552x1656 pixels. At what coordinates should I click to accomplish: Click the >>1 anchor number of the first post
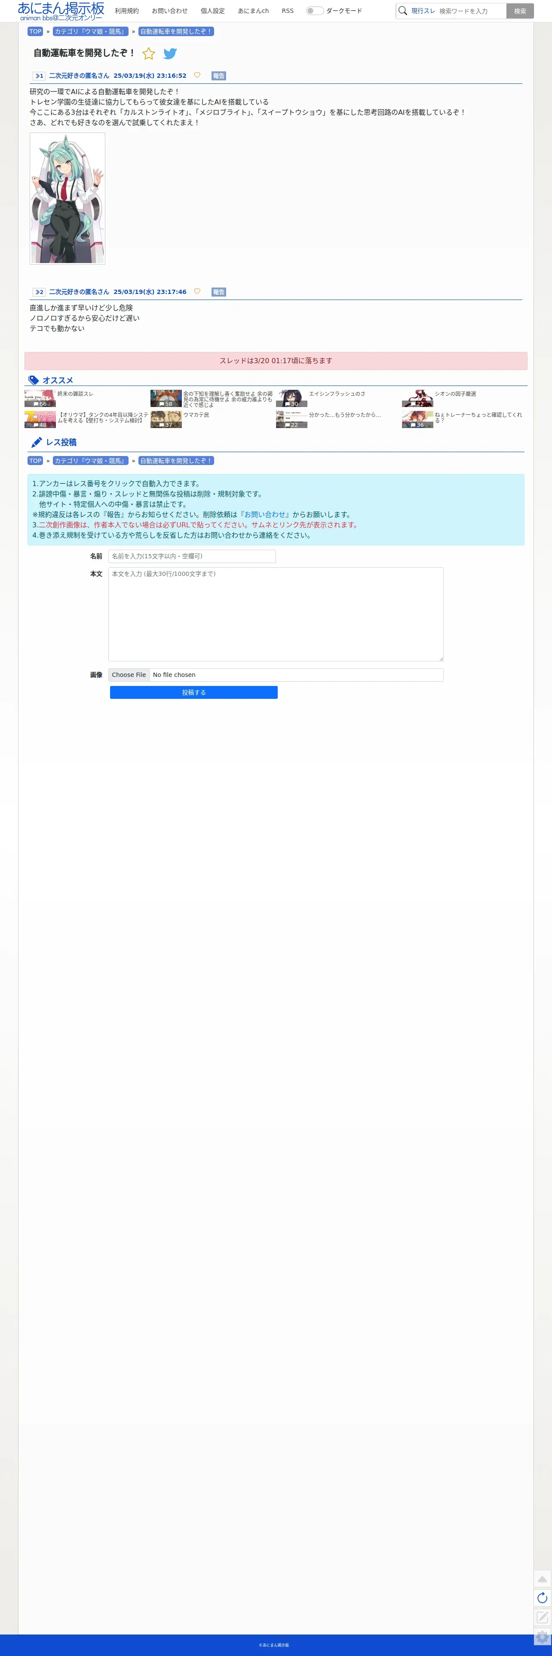(x=39, y=76)
